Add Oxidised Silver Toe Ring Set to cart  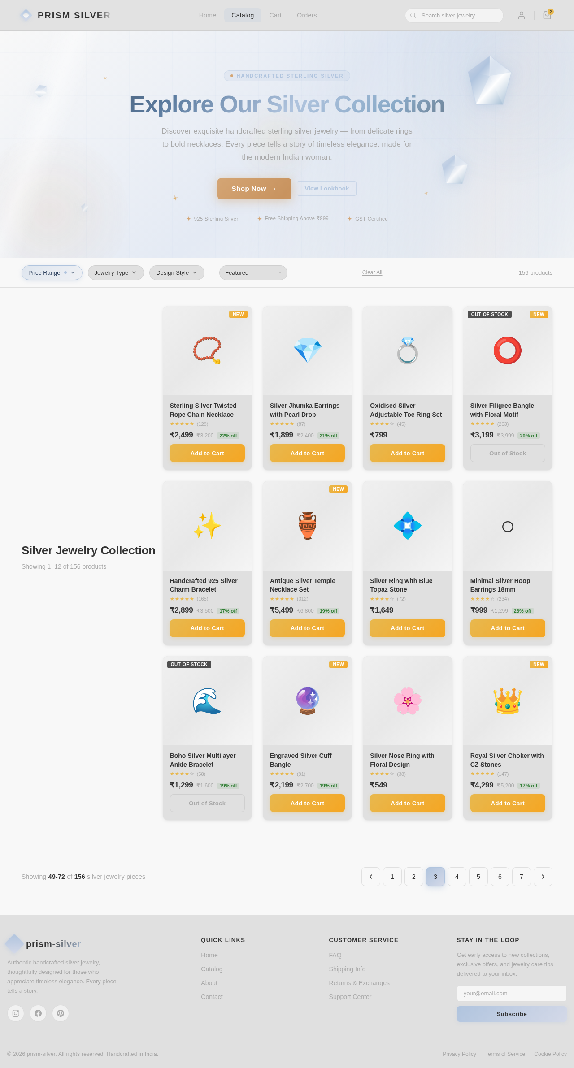[x=408, y=453]
